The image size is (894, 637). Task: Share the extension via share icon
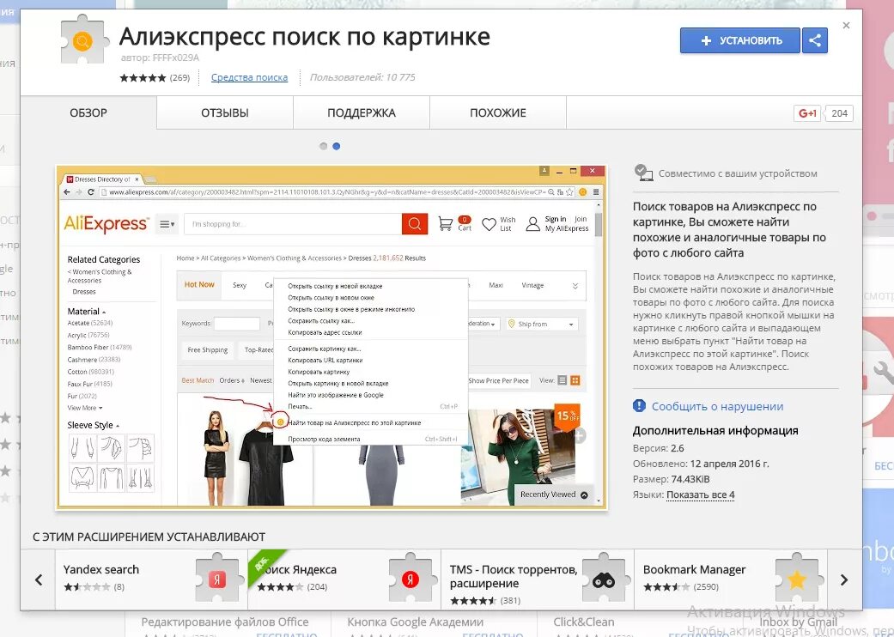[815, 40]
